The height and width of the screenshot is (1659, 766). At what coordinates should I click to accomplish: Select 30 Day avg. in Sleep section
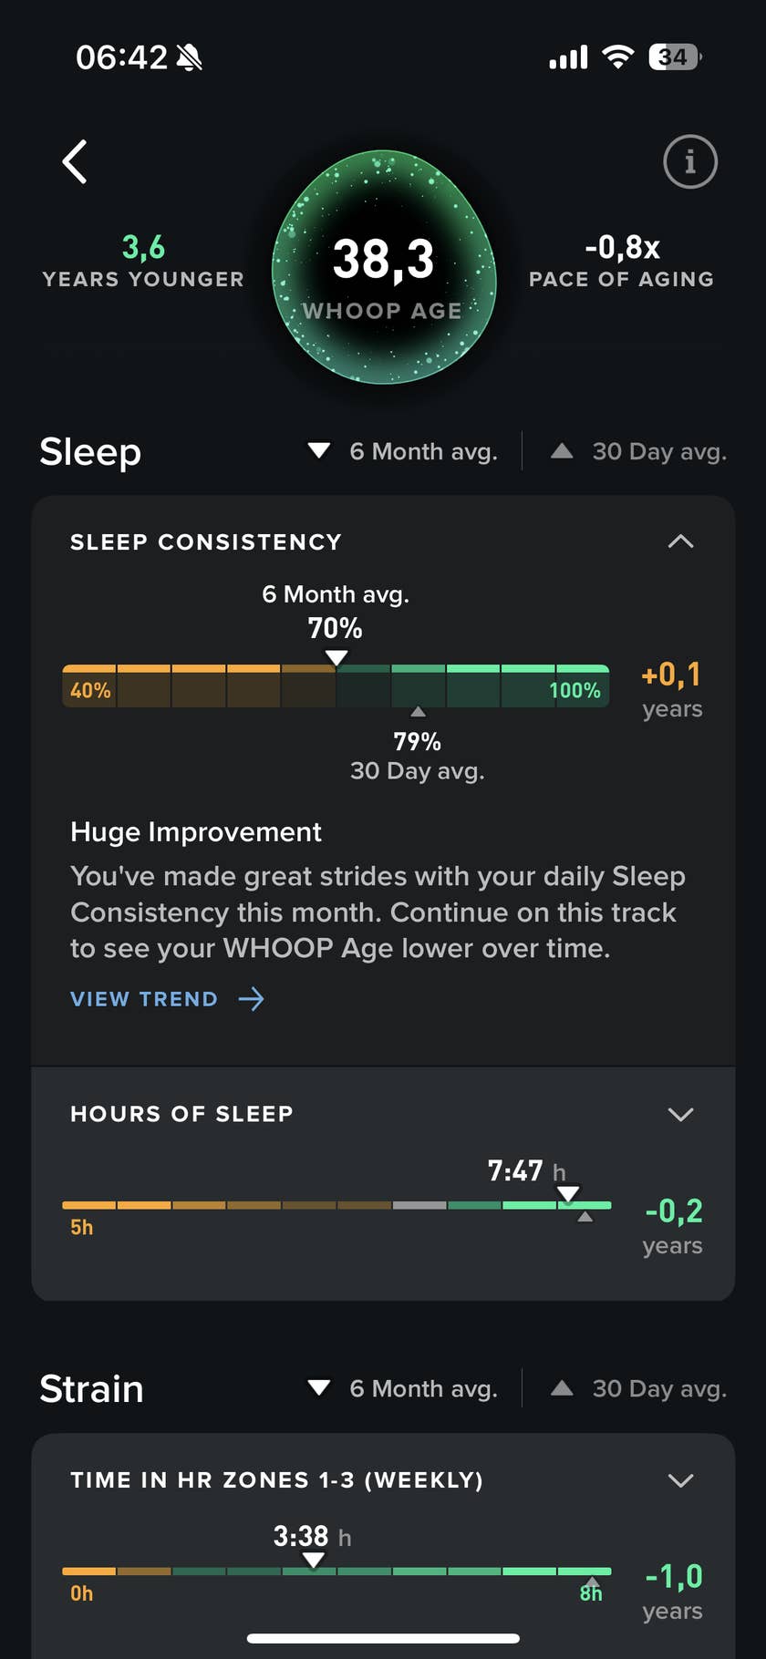639,451
